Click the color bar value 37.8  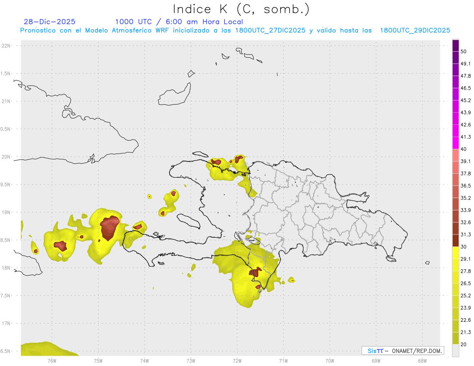[466, 173]
